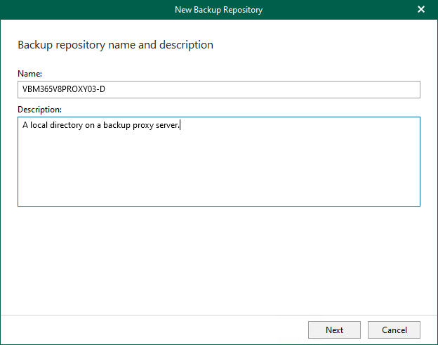Click the word "backup" in the description
This screenshot has width=438, height=345.
point(117,126)
